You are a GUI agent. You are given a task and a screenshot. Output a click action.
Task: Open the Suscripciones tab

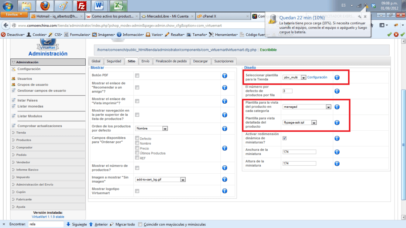[x=224, y=61]
